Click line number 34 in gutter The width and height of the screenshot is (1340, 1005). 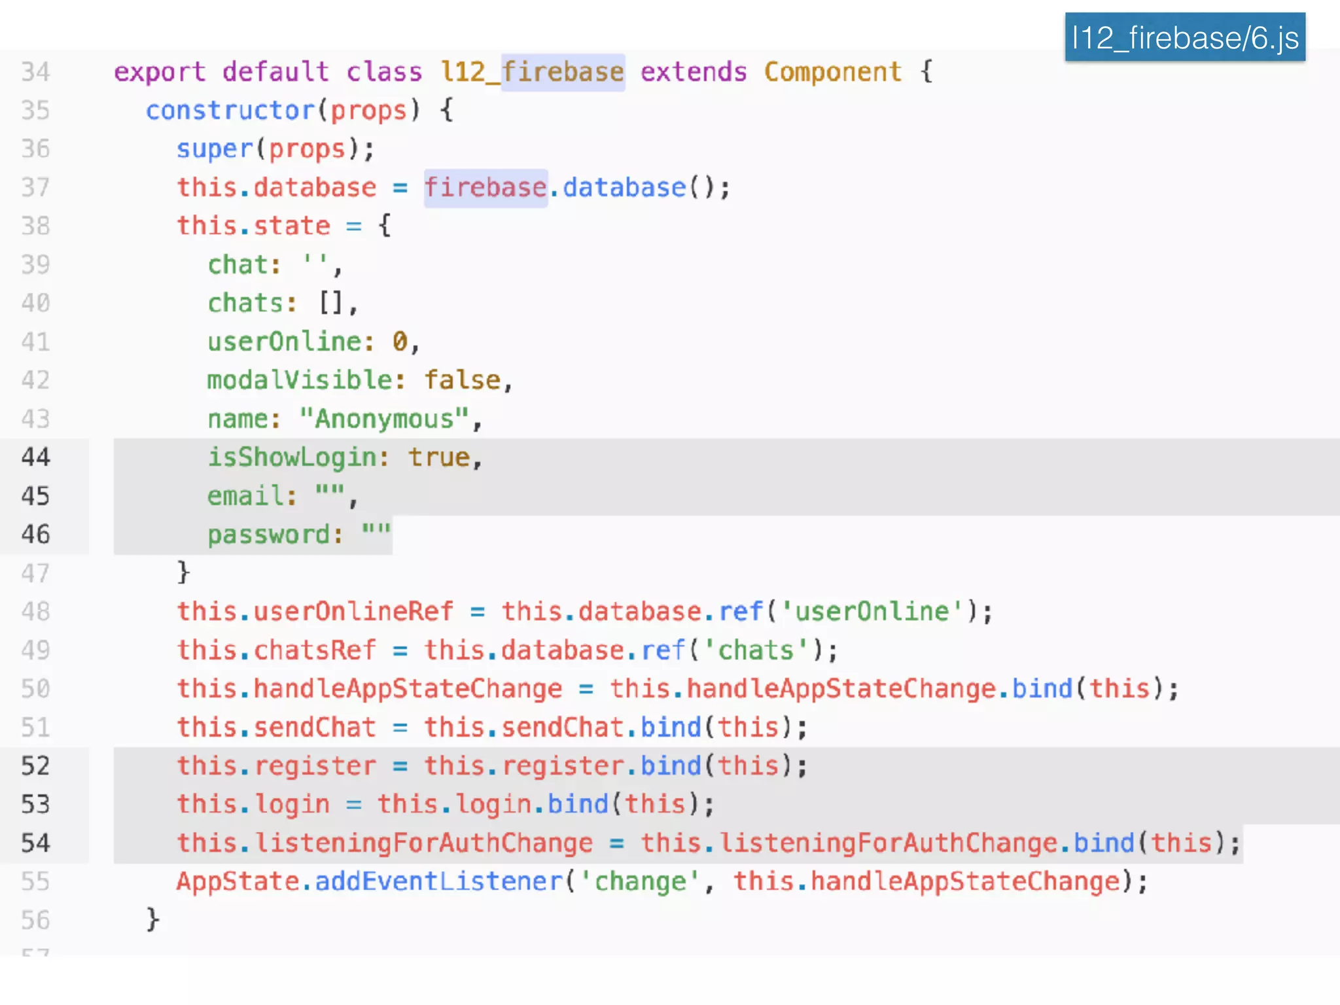(x=35, y=72)
